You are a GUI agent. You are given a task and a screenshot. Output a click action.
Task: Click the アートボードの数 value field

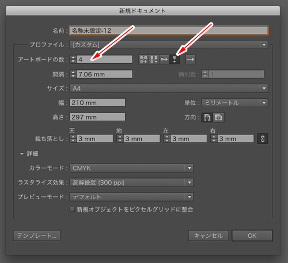[x=104, y=59]
